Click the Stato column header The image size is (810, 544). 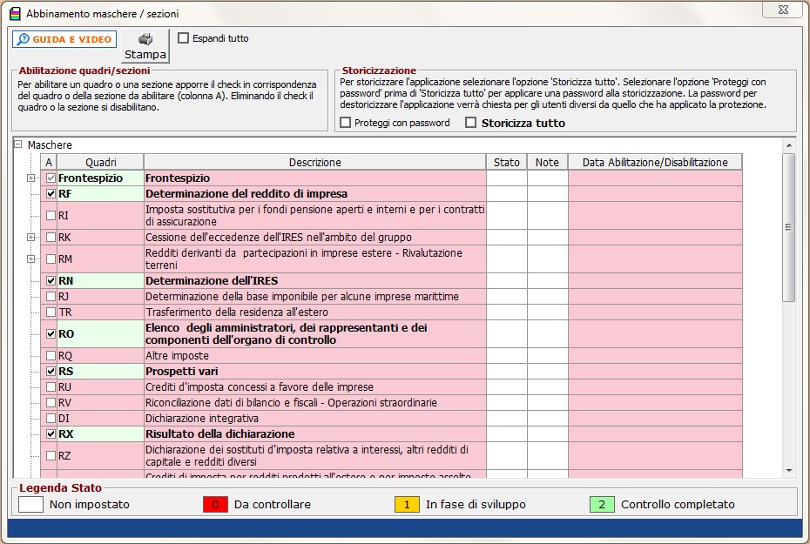[x=507, y=162]
